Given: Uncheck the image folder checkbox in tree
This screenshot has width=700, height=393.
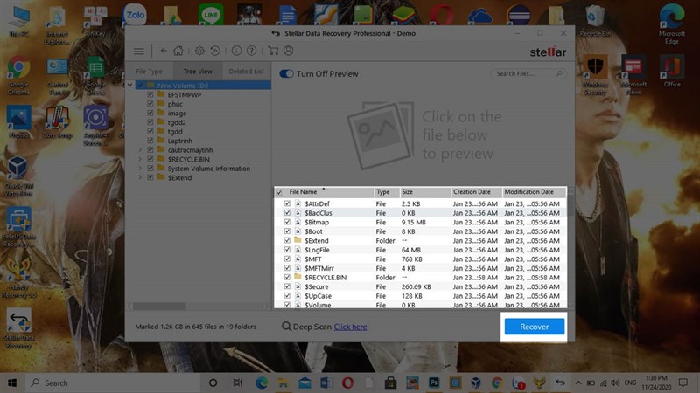Looking at the screenshot, I should coord(150,114).
